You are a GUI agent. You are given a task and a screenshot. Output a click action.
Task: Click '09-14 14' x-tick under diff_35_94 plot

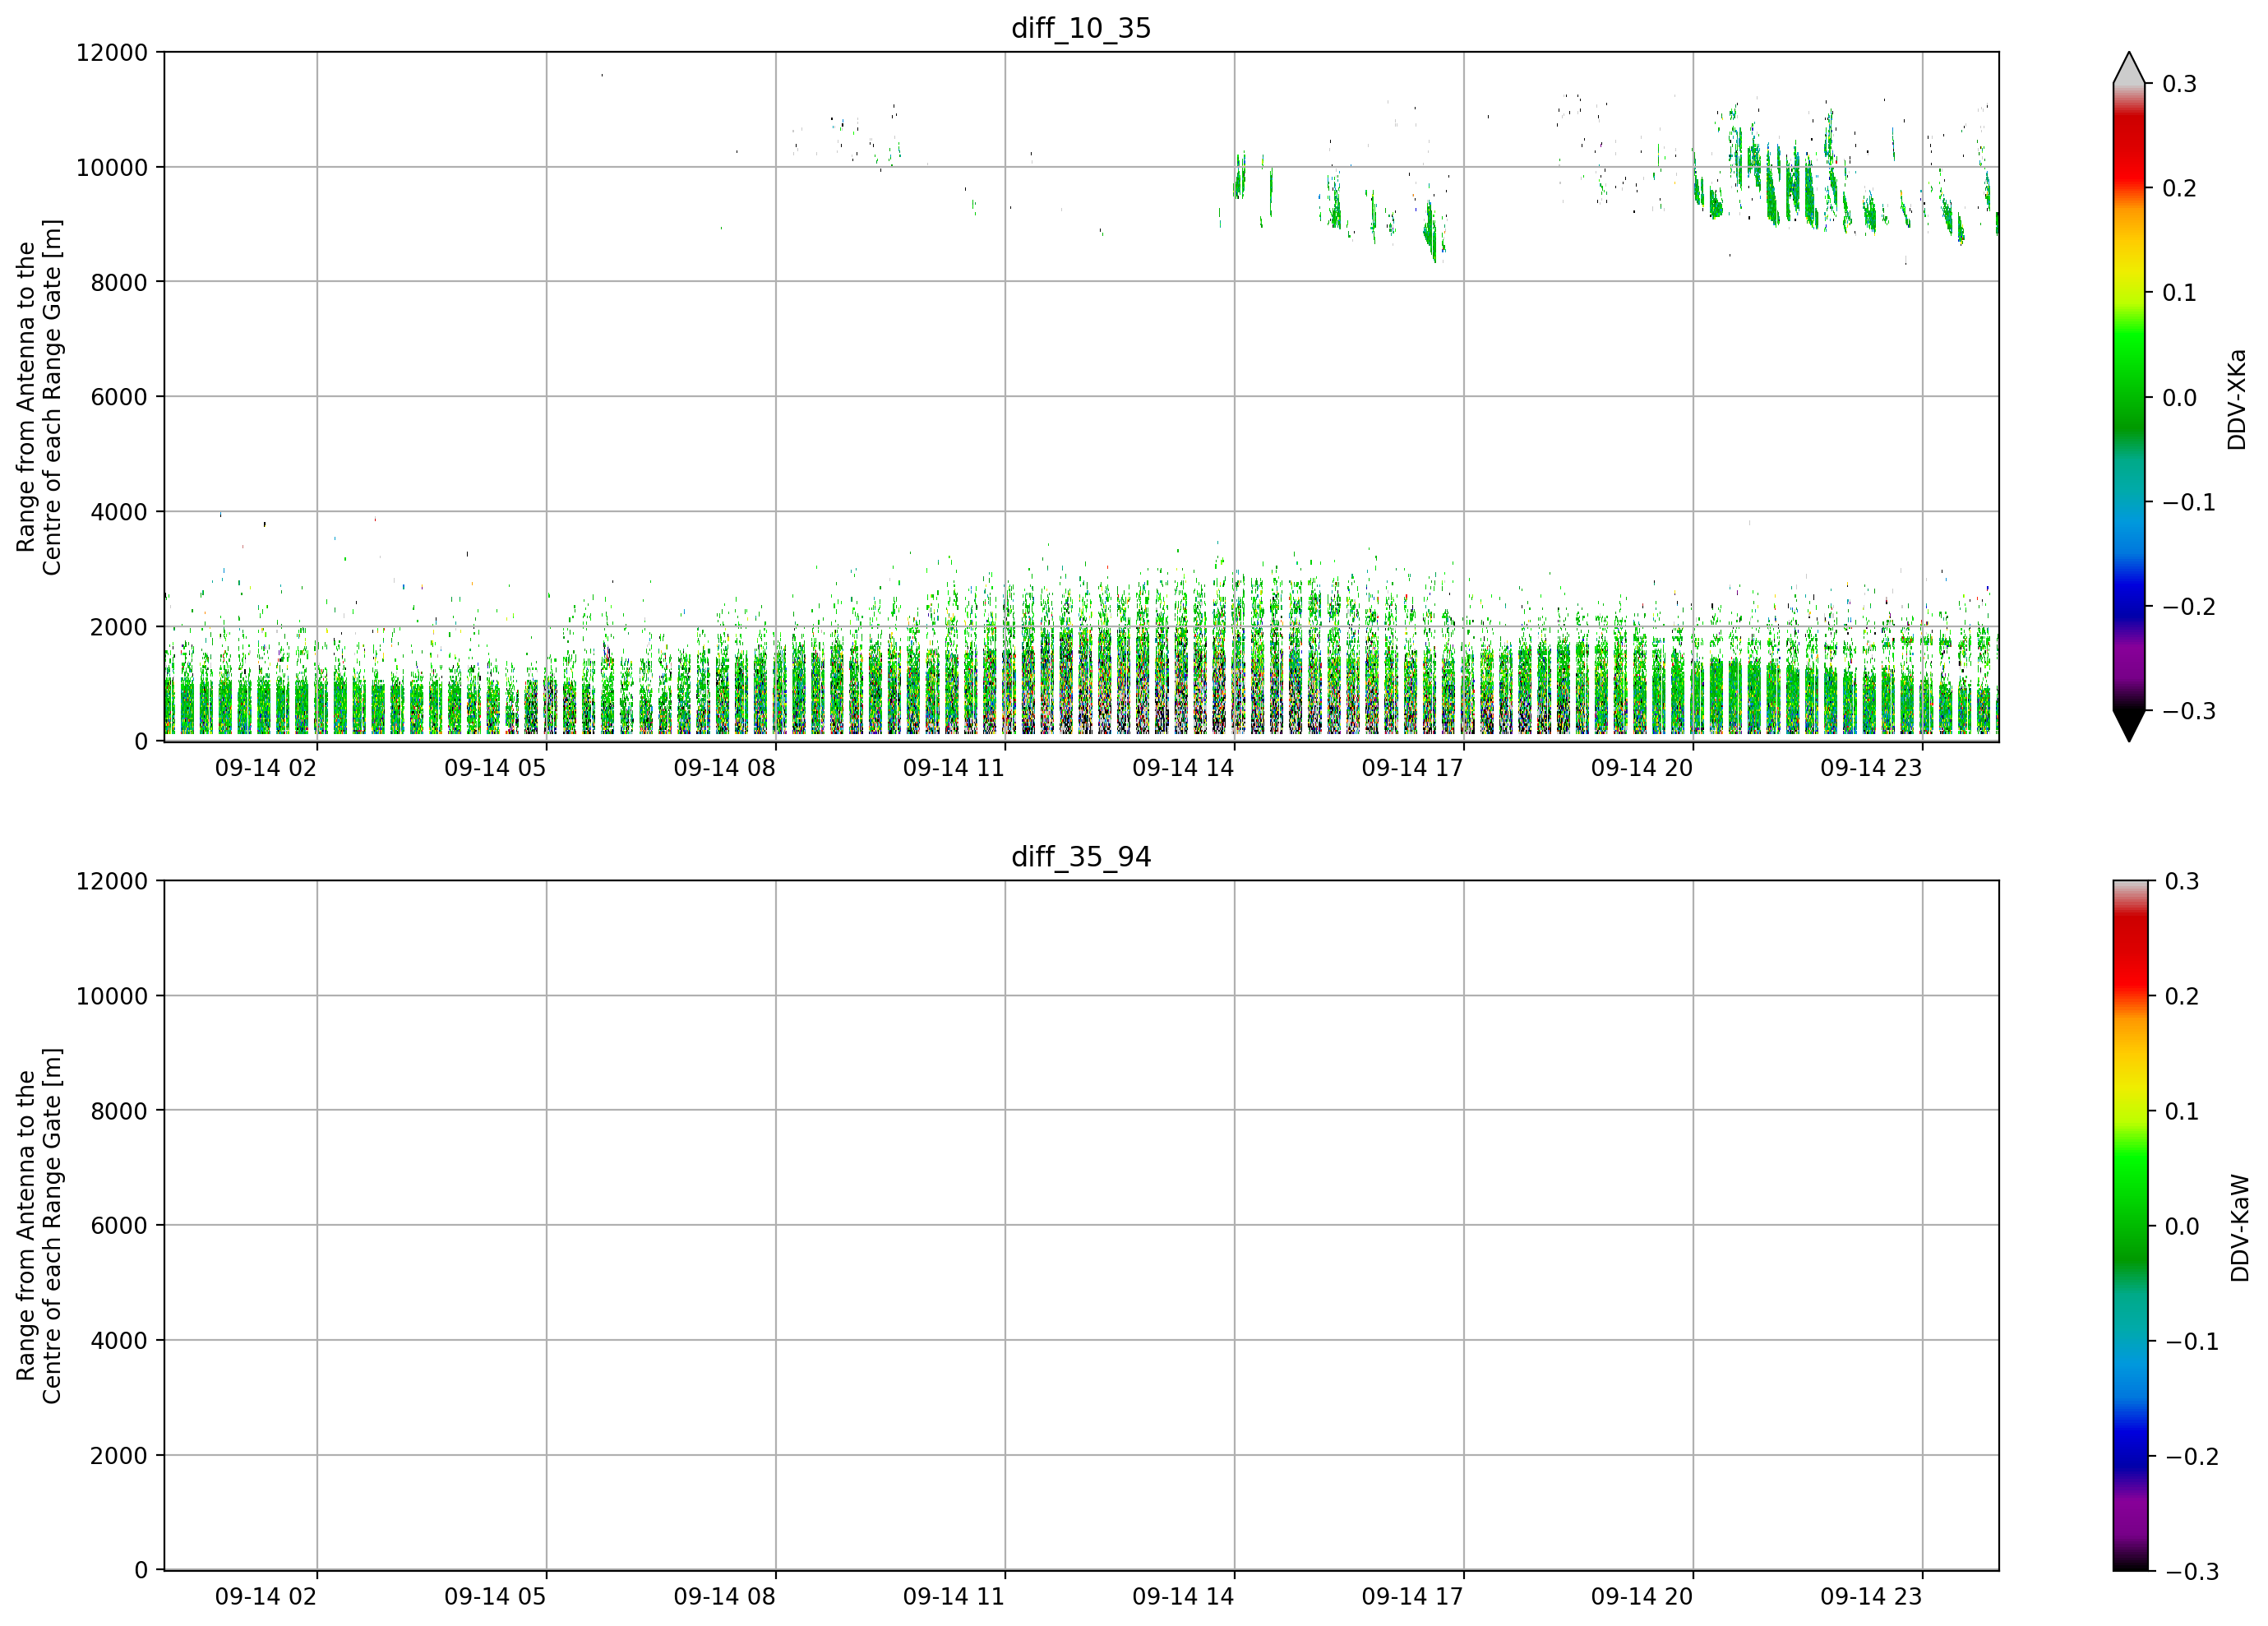click(1183, 1597)
